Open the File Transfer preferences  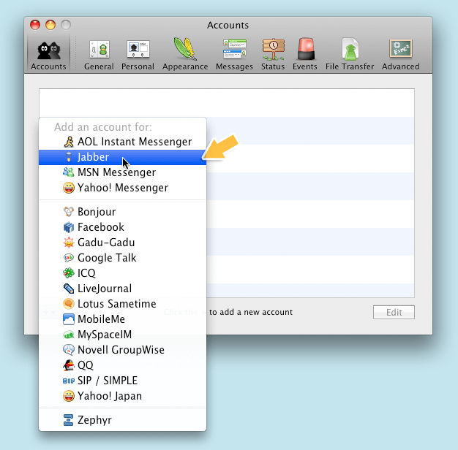tap(350, 54)
